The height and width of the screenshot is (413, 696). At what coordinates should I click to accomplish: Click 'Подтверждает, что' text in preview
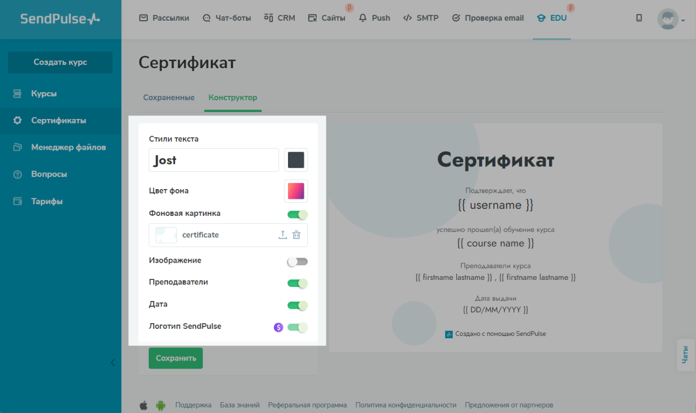tap(496, 191)
